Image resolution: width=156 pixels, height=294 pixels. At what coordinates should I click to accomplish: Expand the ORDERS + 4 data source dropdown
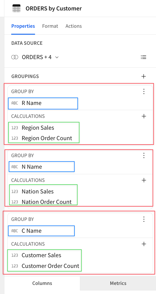pyautogui.click(x=57, y=57)
